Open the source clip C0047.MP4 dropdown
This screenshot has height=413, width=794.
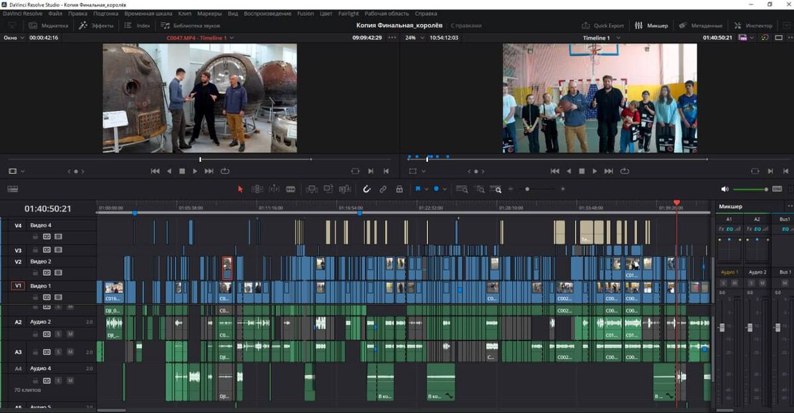tap(200, 38)
